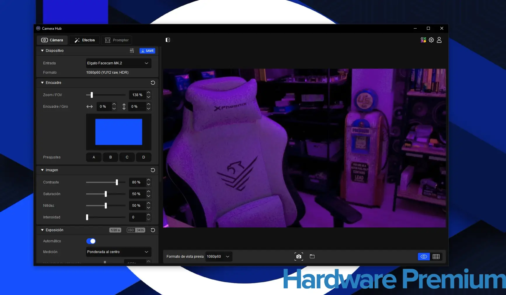Decrease Saturación value

[x=149, y=196]
